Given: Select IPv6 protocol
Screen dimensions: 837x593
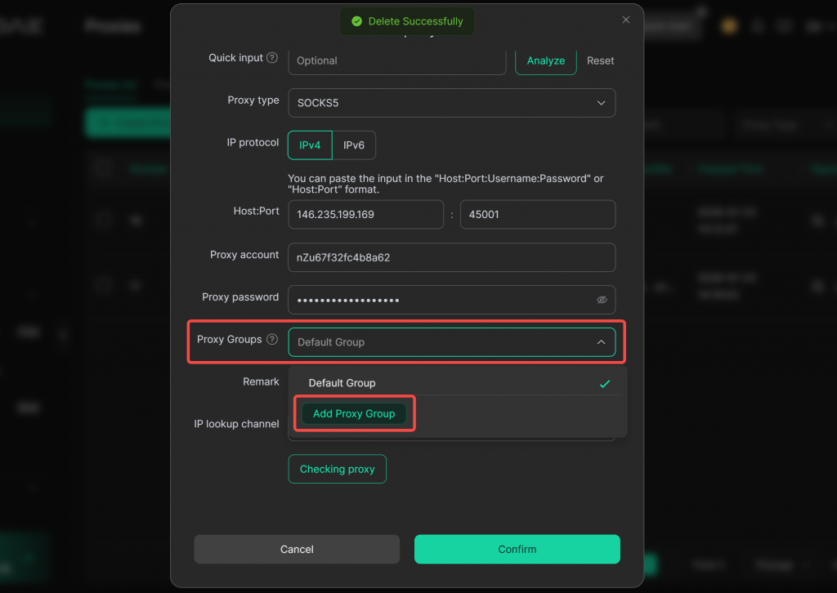Looking at the screenshot, I should click(354, 145).
